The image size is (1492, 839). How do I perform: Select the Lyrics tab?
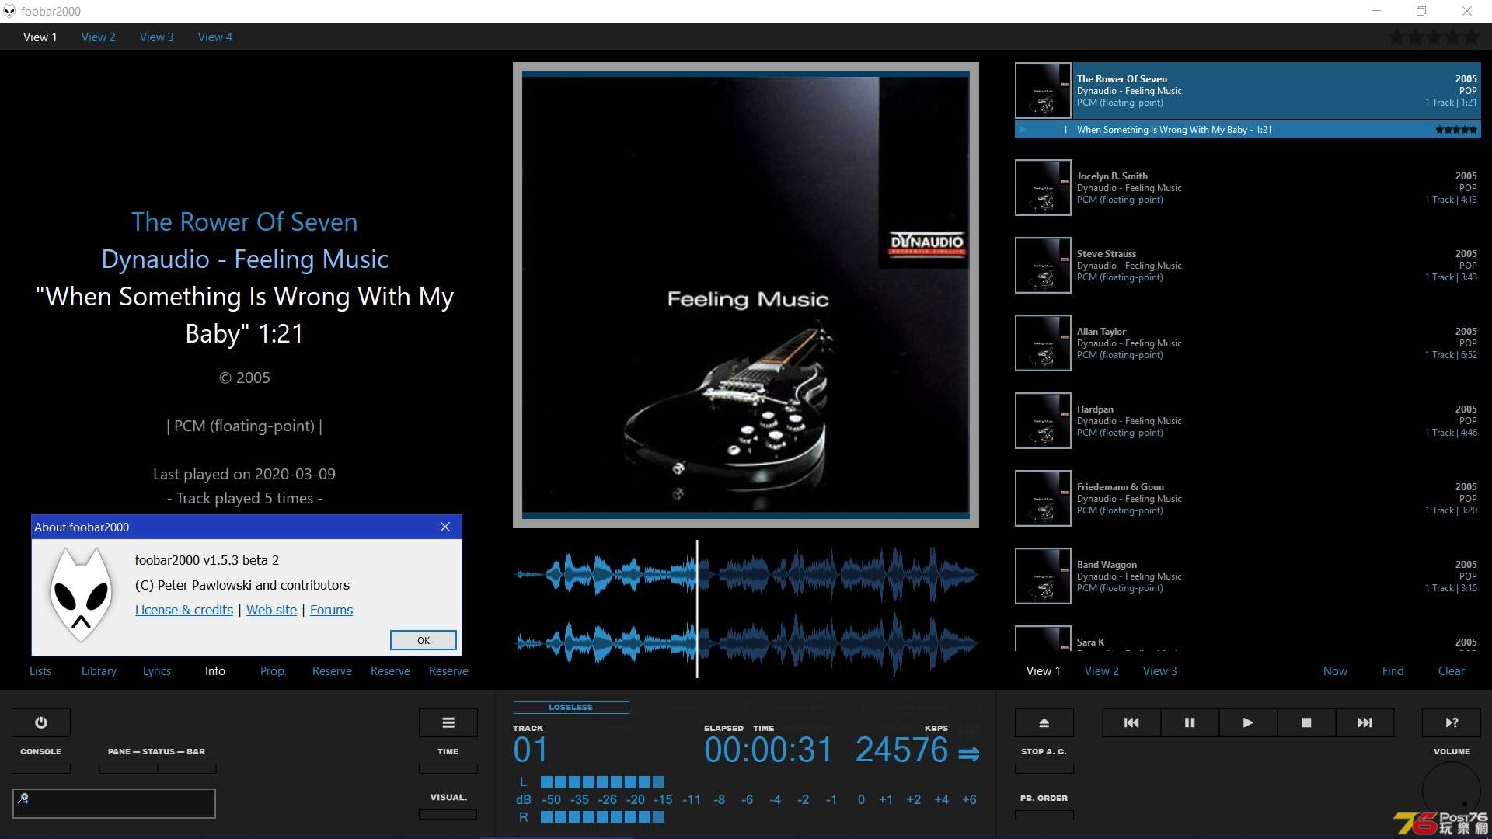point(155,670)
